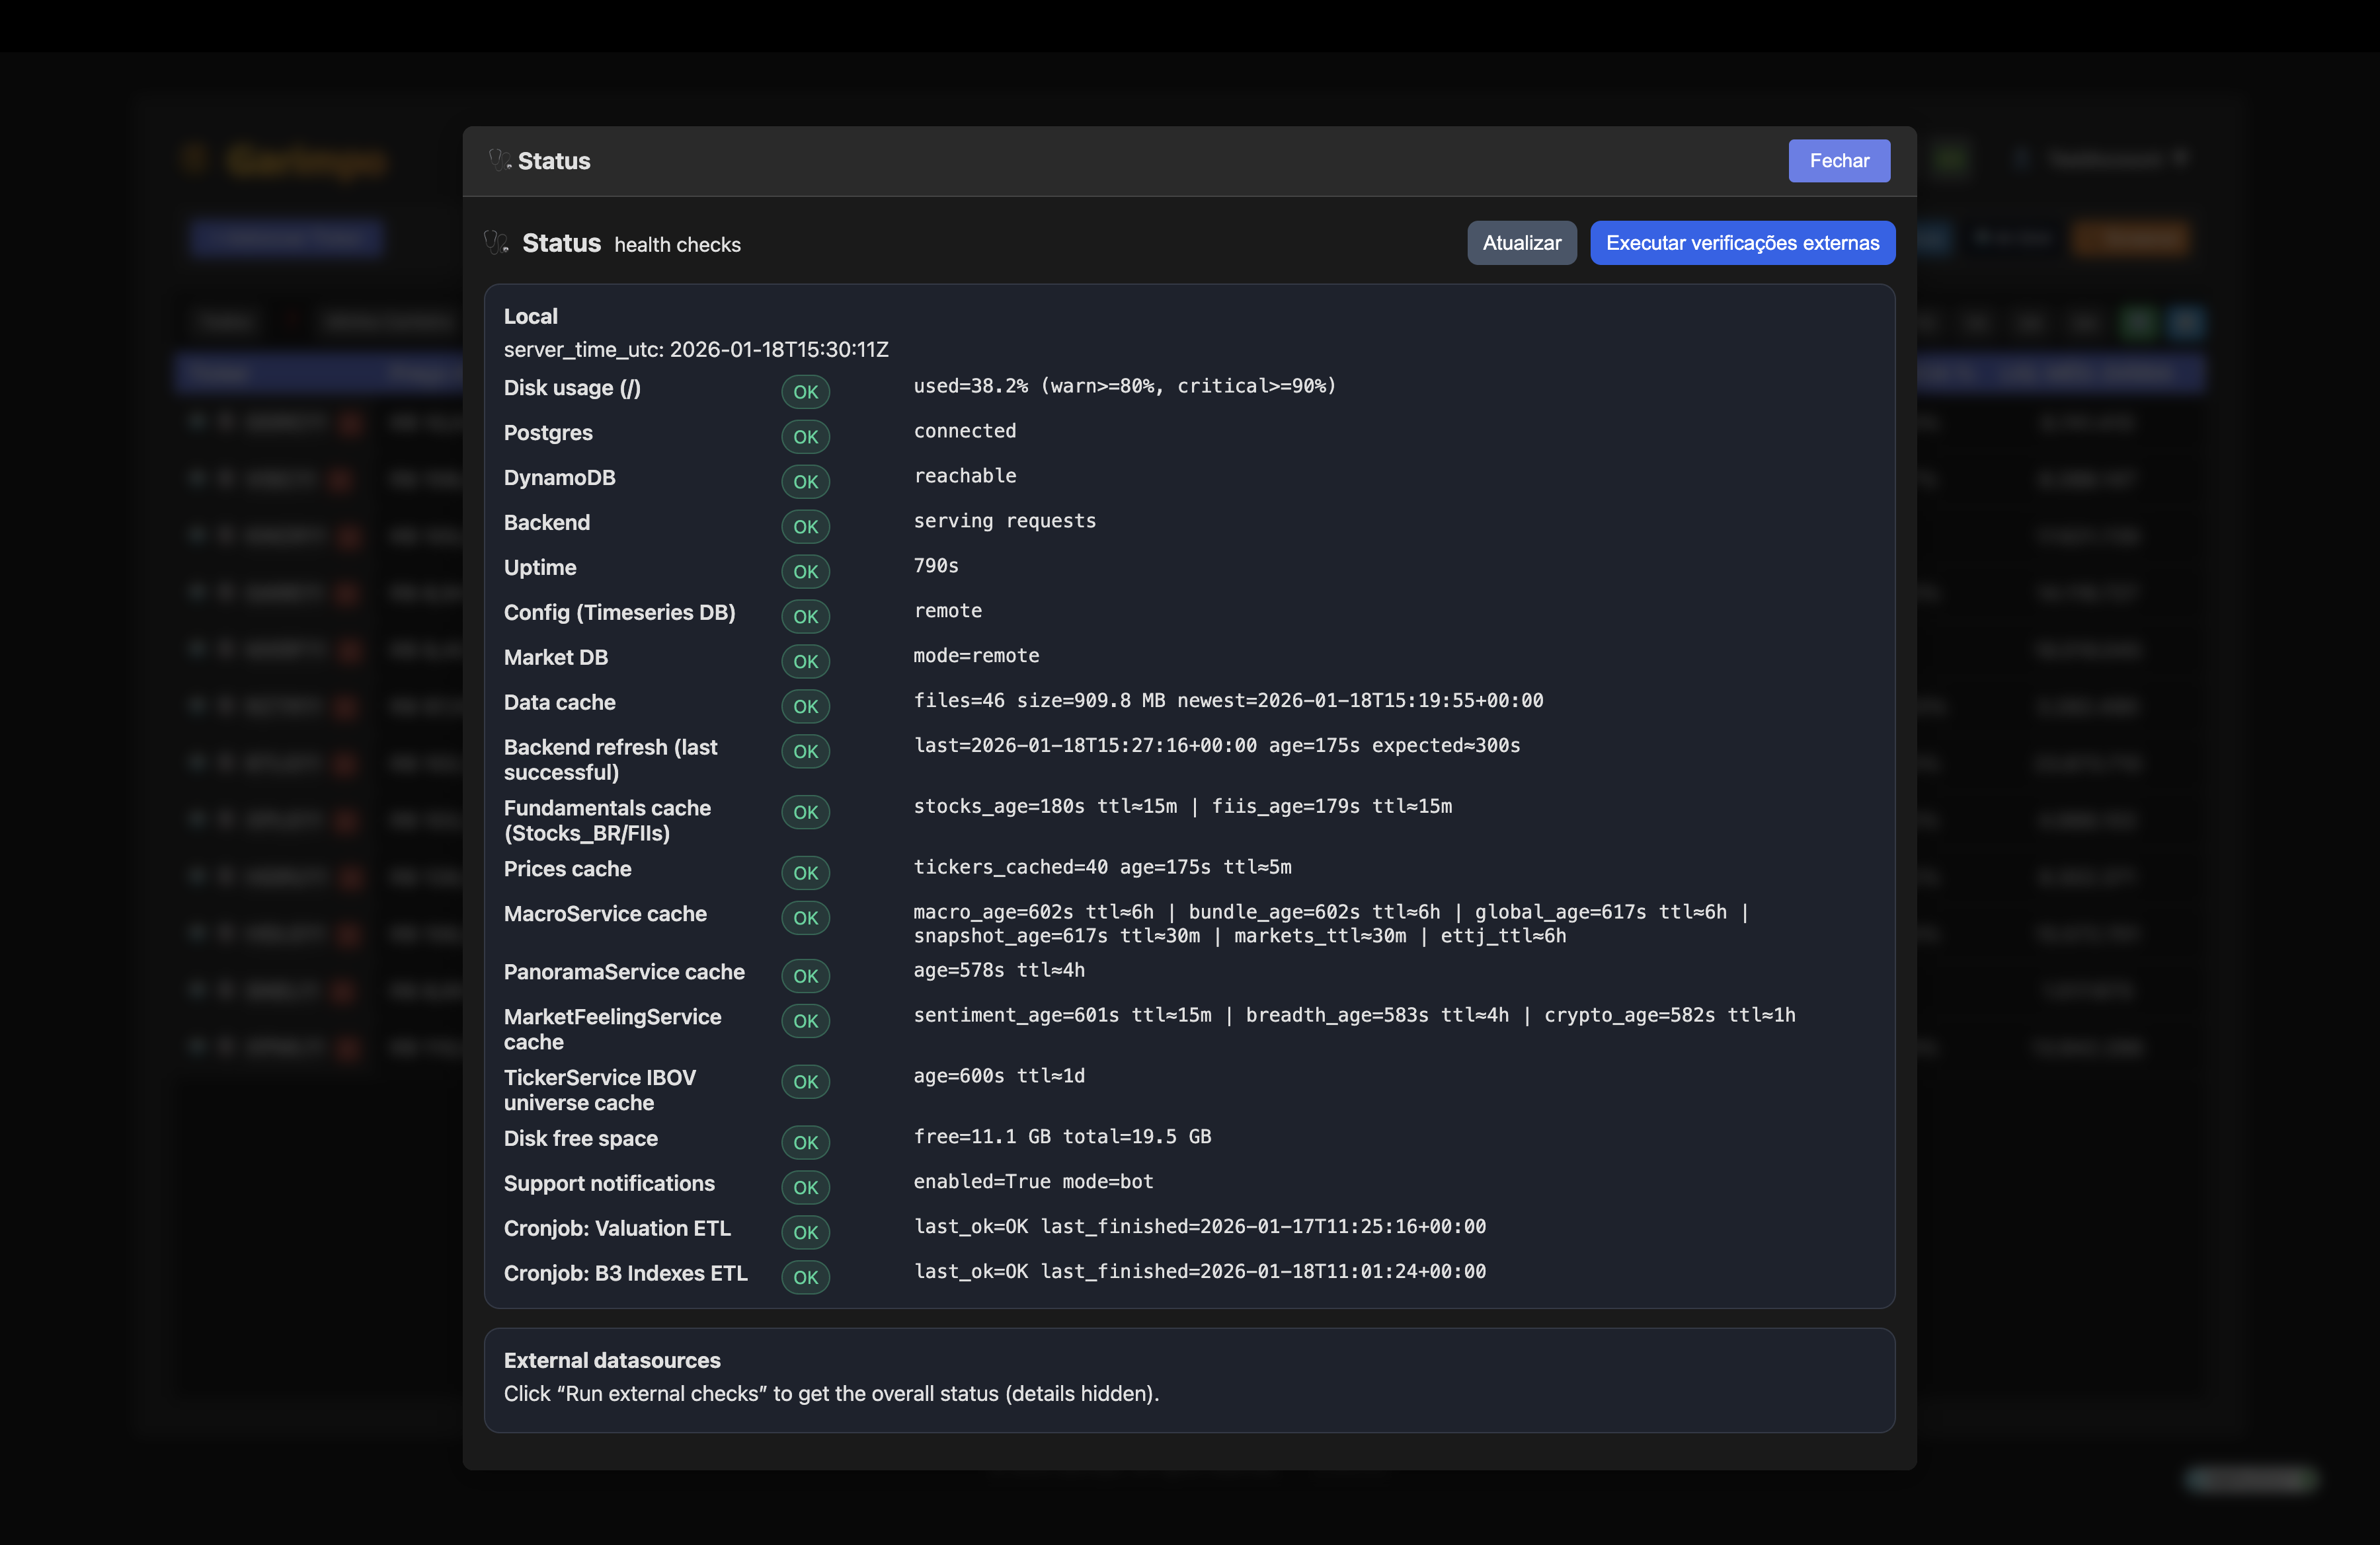
Task: Click the Prices cache OK badge
Action: (805, 872)
